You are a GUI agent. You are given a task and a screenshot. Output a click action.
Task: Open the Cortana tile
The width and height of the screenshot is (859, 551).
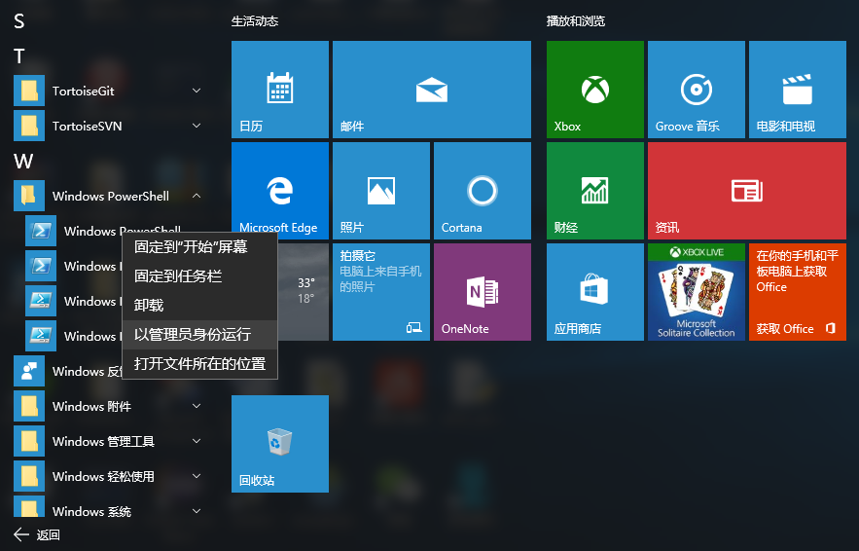[x=483, y=191]
